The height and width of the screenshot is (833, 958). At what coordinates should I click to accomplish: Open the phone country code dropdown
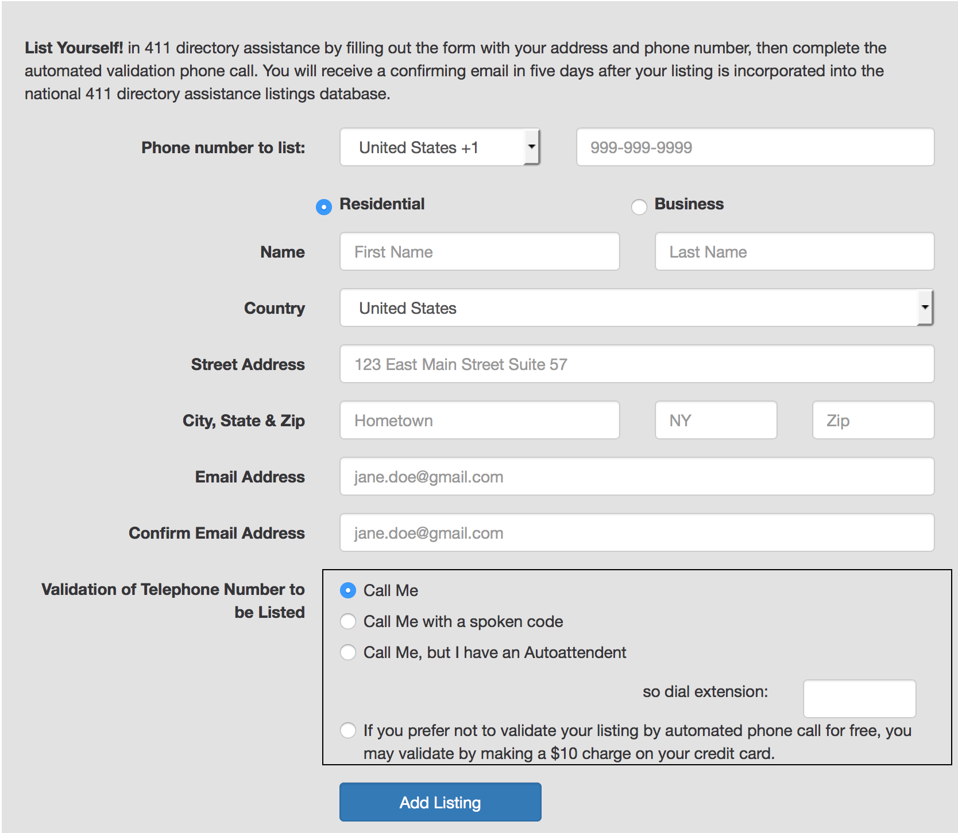439,147
